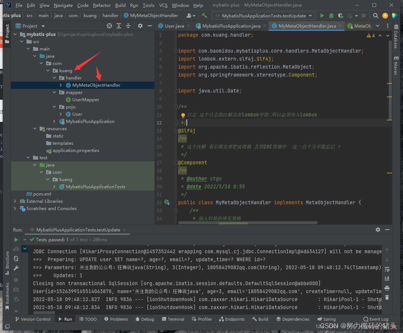Open the Terminal tool window

click(173, 319)
